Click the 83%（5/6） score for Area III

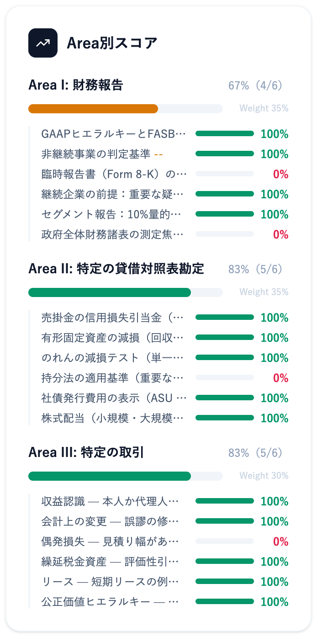coord(256,453)
